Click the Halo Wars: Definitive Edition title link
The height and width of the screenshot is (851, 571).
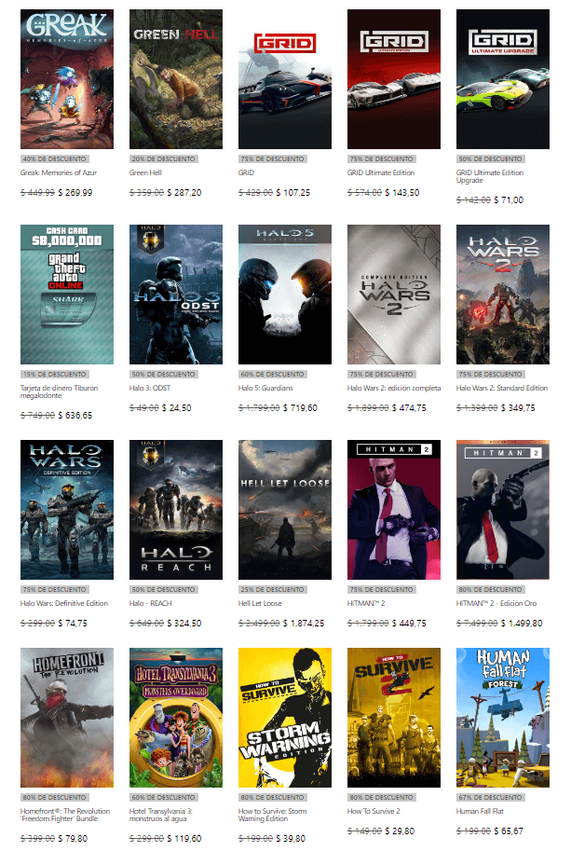[63, 603]
